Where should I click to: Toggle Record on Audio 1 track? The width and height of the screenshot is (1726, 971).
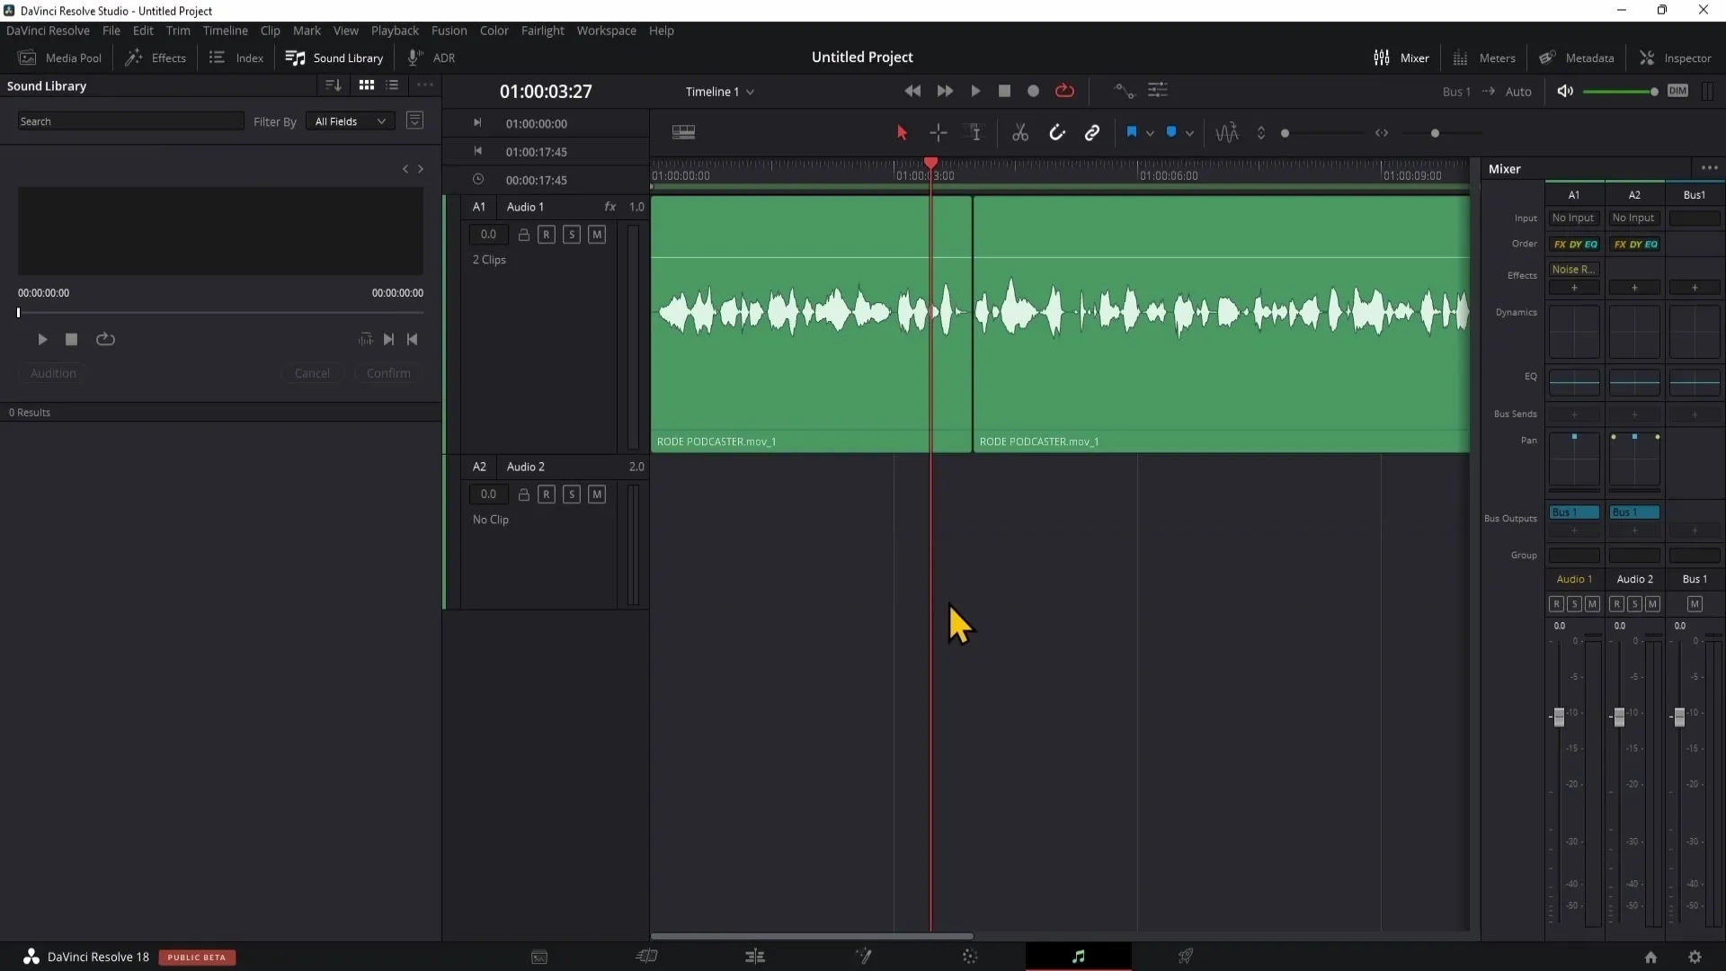547,234
